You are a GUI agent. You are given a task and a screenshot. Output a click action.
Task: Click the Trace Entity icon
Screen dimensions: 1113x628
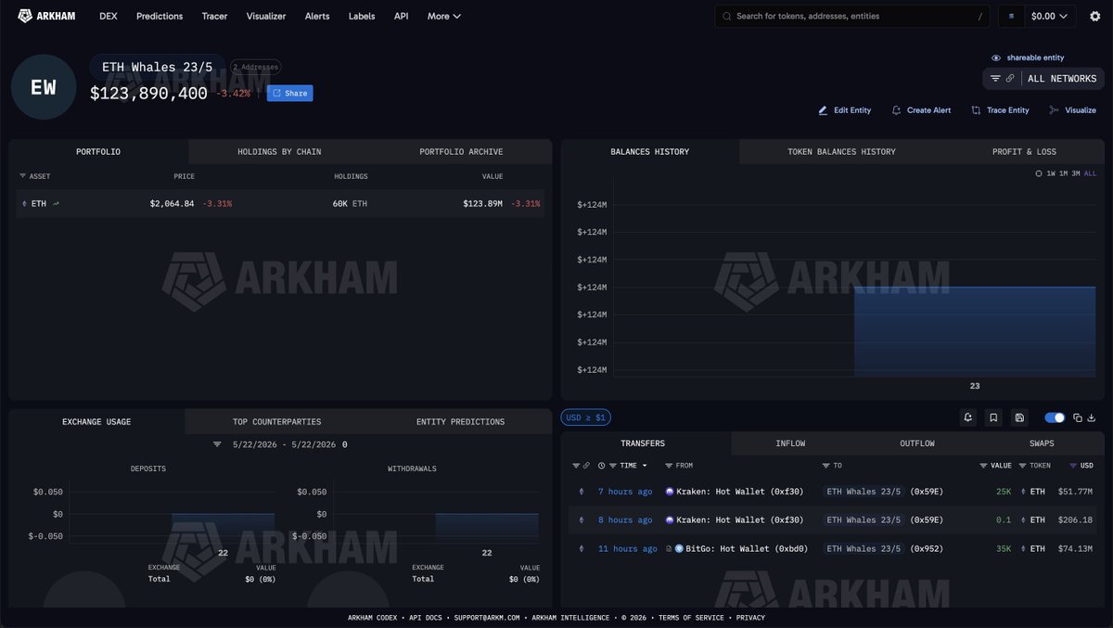(976, 110)
